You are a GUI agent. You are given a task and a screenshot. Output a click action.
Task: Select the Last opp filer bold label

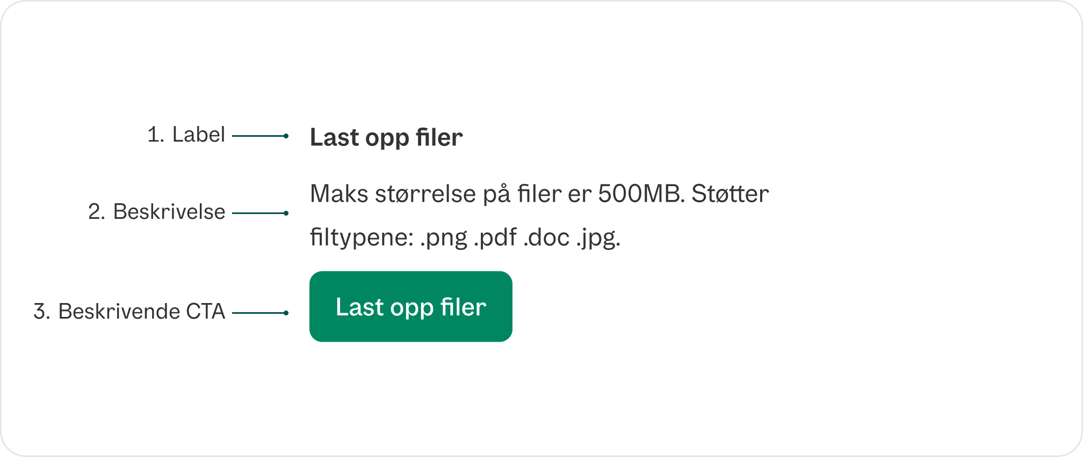point(386,137)
